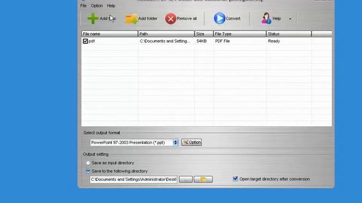Sort list by Size column header

pos(204,34)
